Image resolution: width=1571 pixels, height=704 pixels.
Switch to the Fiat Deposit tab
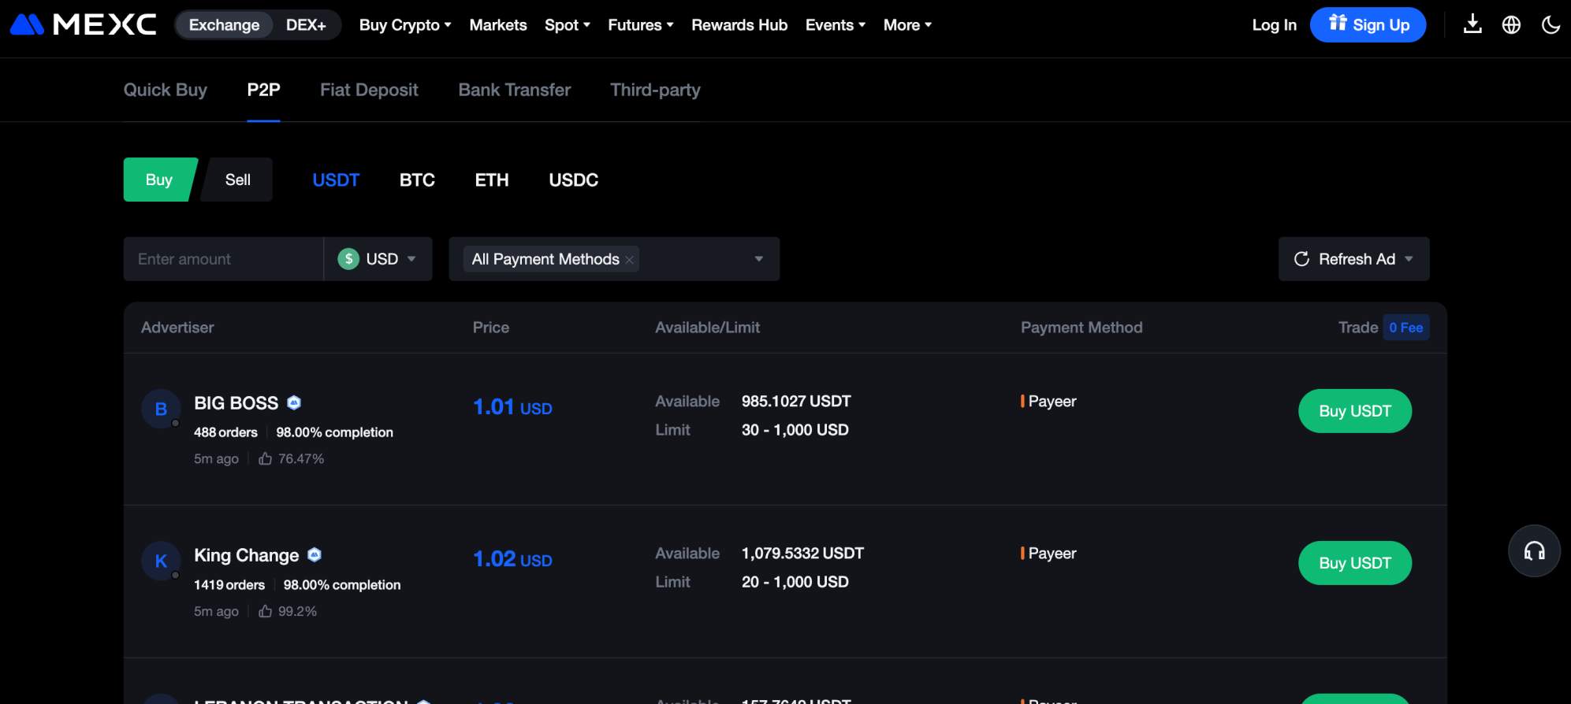click(369, 90)
